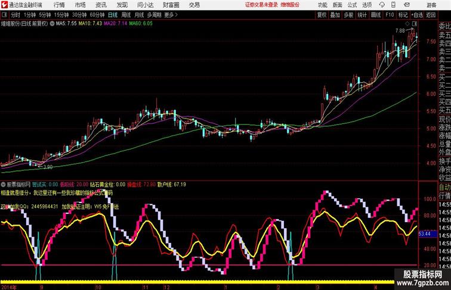Viewport: 451px width, 290px height.
Task: Click the month 10 timeline marker
Action: (98, 287)
